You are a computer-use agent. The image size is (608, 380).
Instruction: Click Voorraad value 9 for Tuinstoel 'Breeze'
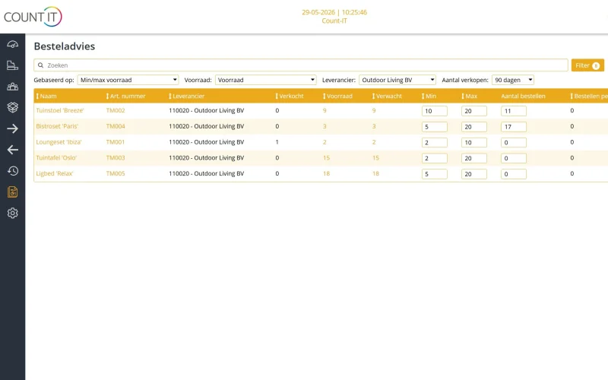pyautogui.click(x=325, y=110)
